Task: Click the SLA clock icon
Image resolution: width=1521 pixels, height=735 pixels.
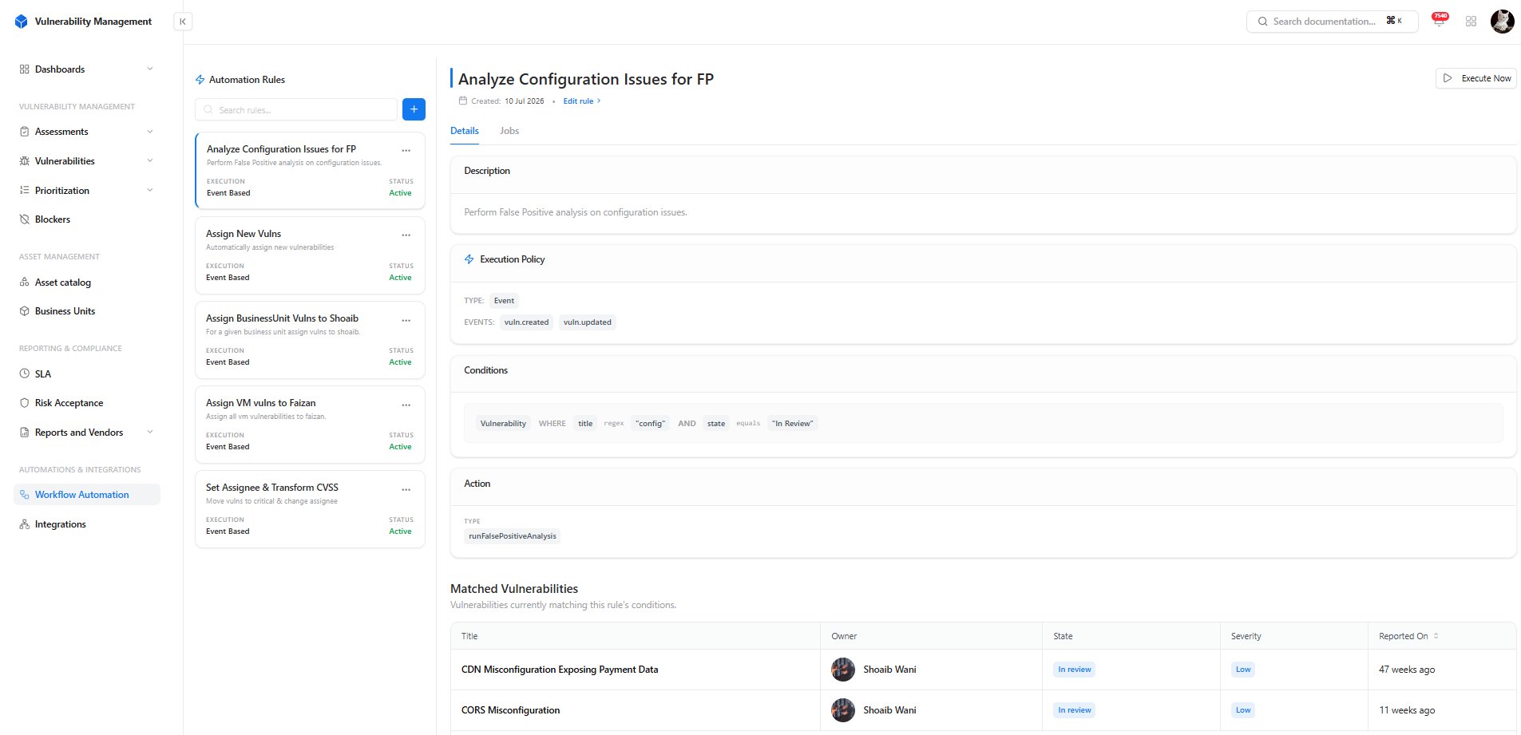Action: 24,374
